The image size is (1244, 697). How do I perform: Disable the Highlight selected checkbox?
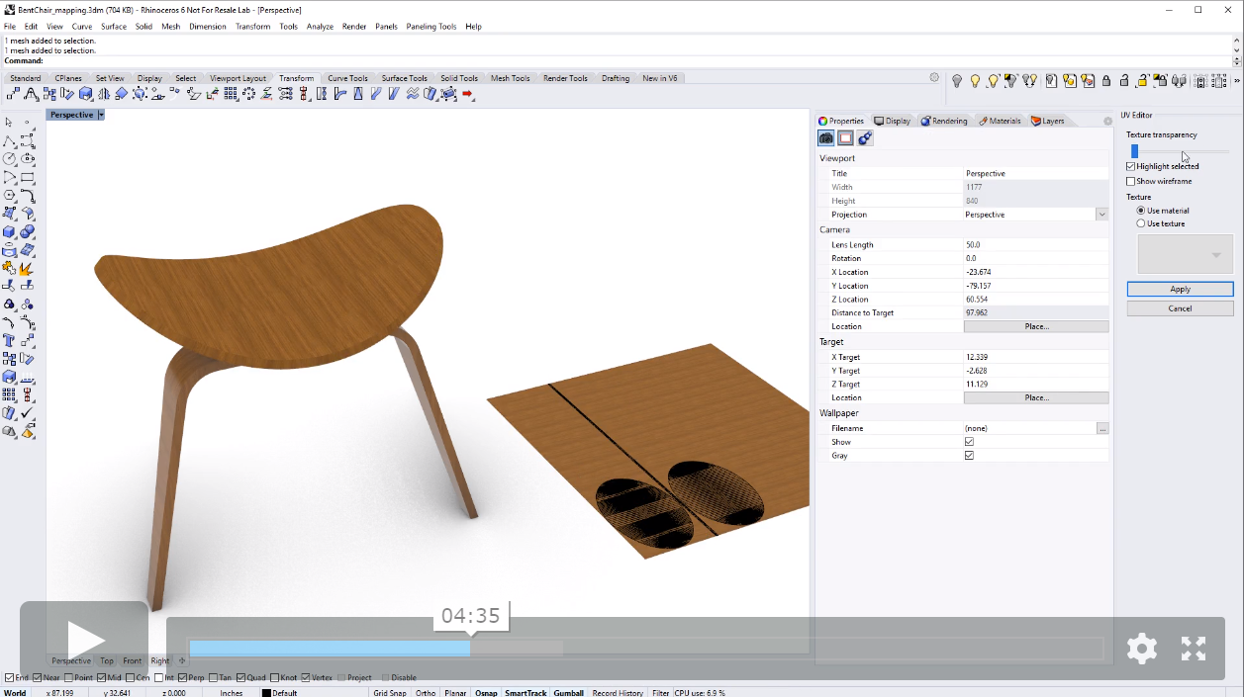1131,166
